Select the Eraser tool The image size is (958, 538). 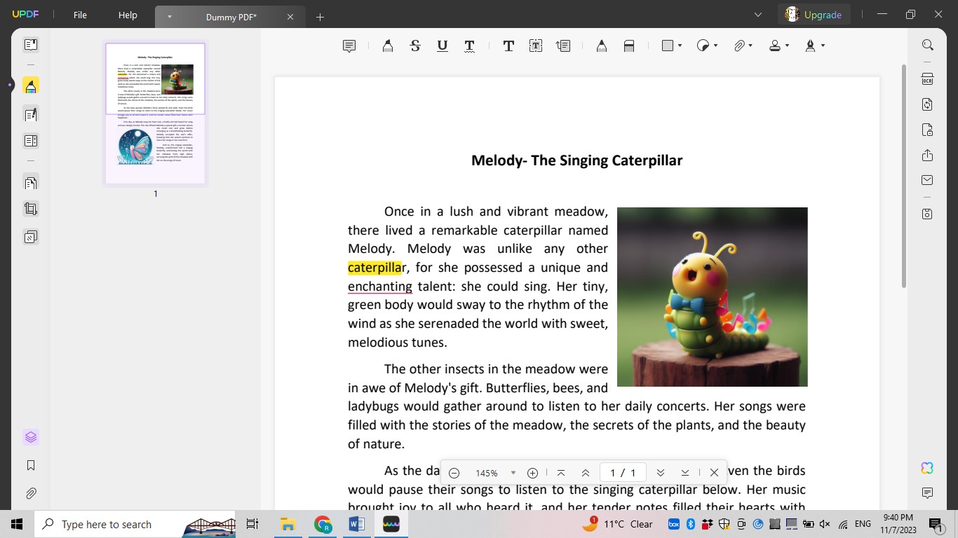628,45
